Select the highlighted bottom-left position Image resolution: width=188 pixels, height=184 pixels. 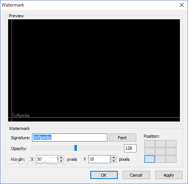(149, 159)
